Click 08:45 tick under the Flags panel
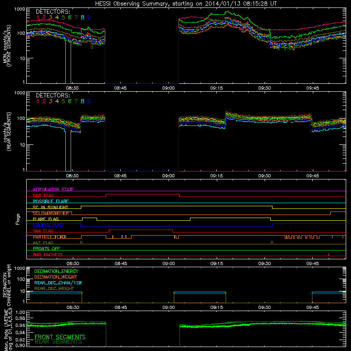 coord(121,264)
